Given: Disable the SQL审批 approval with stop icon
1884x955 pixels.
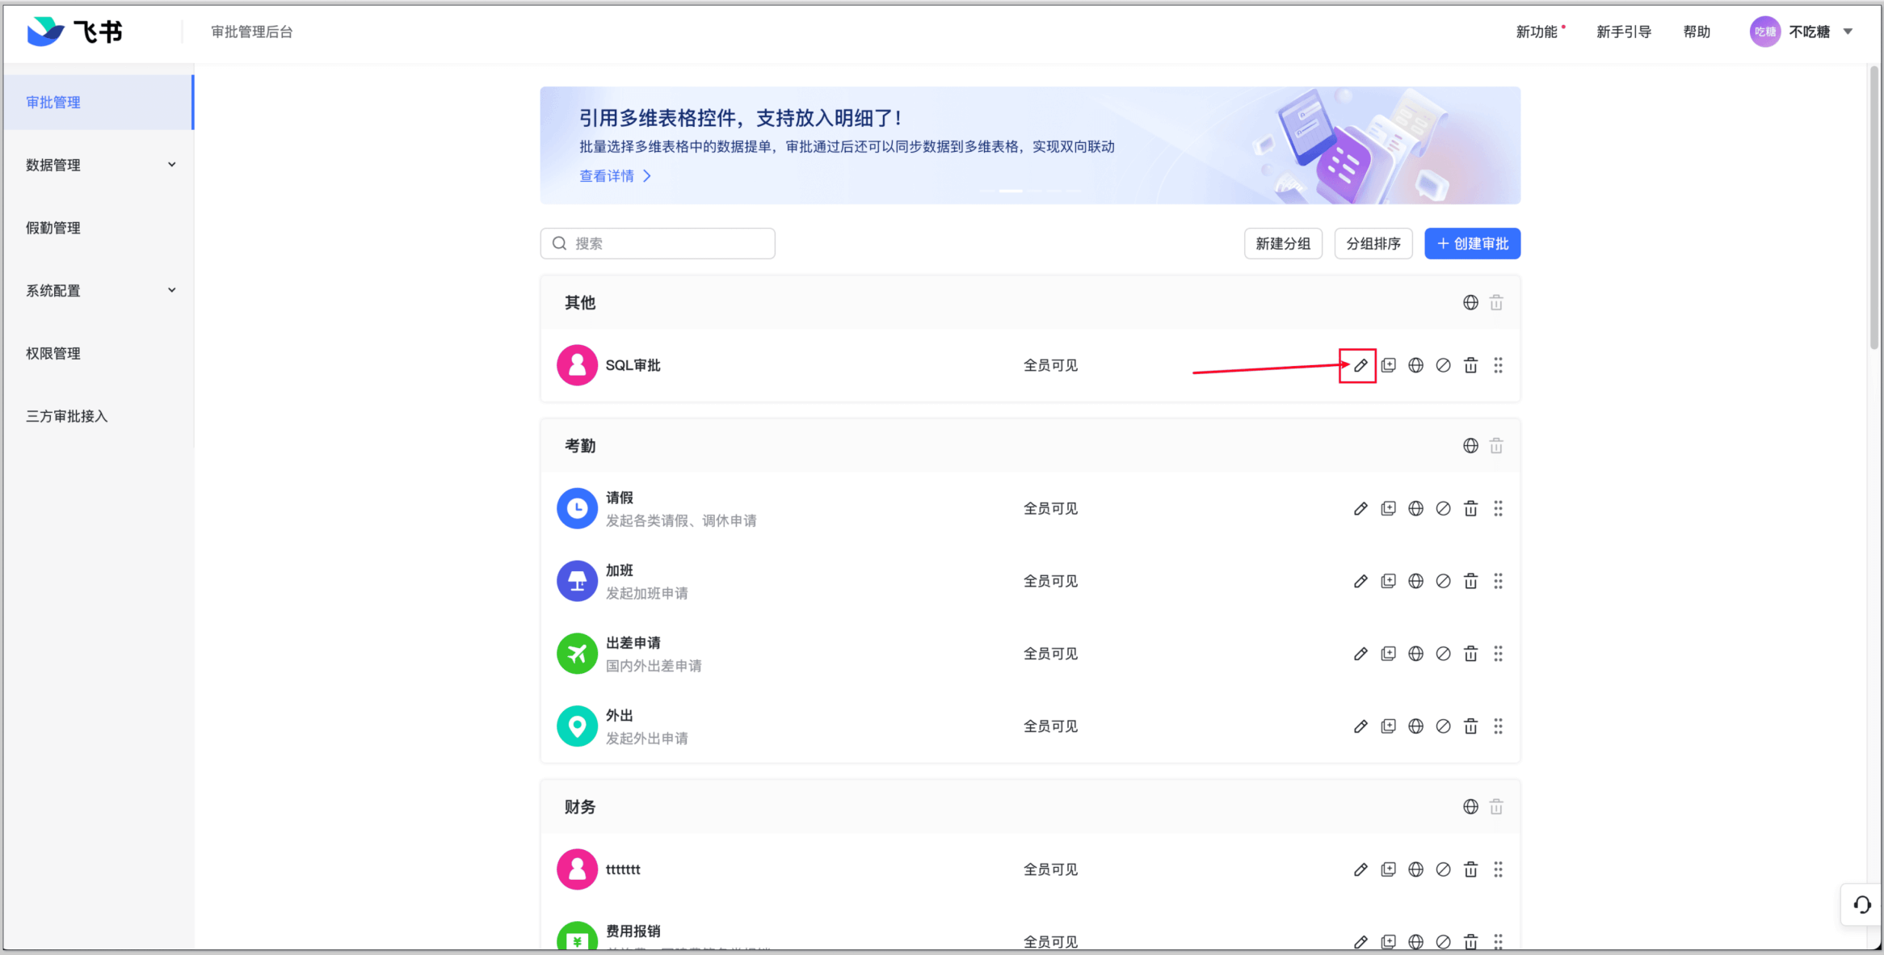Looking at the screenshot, I should tap(1443, 365).
